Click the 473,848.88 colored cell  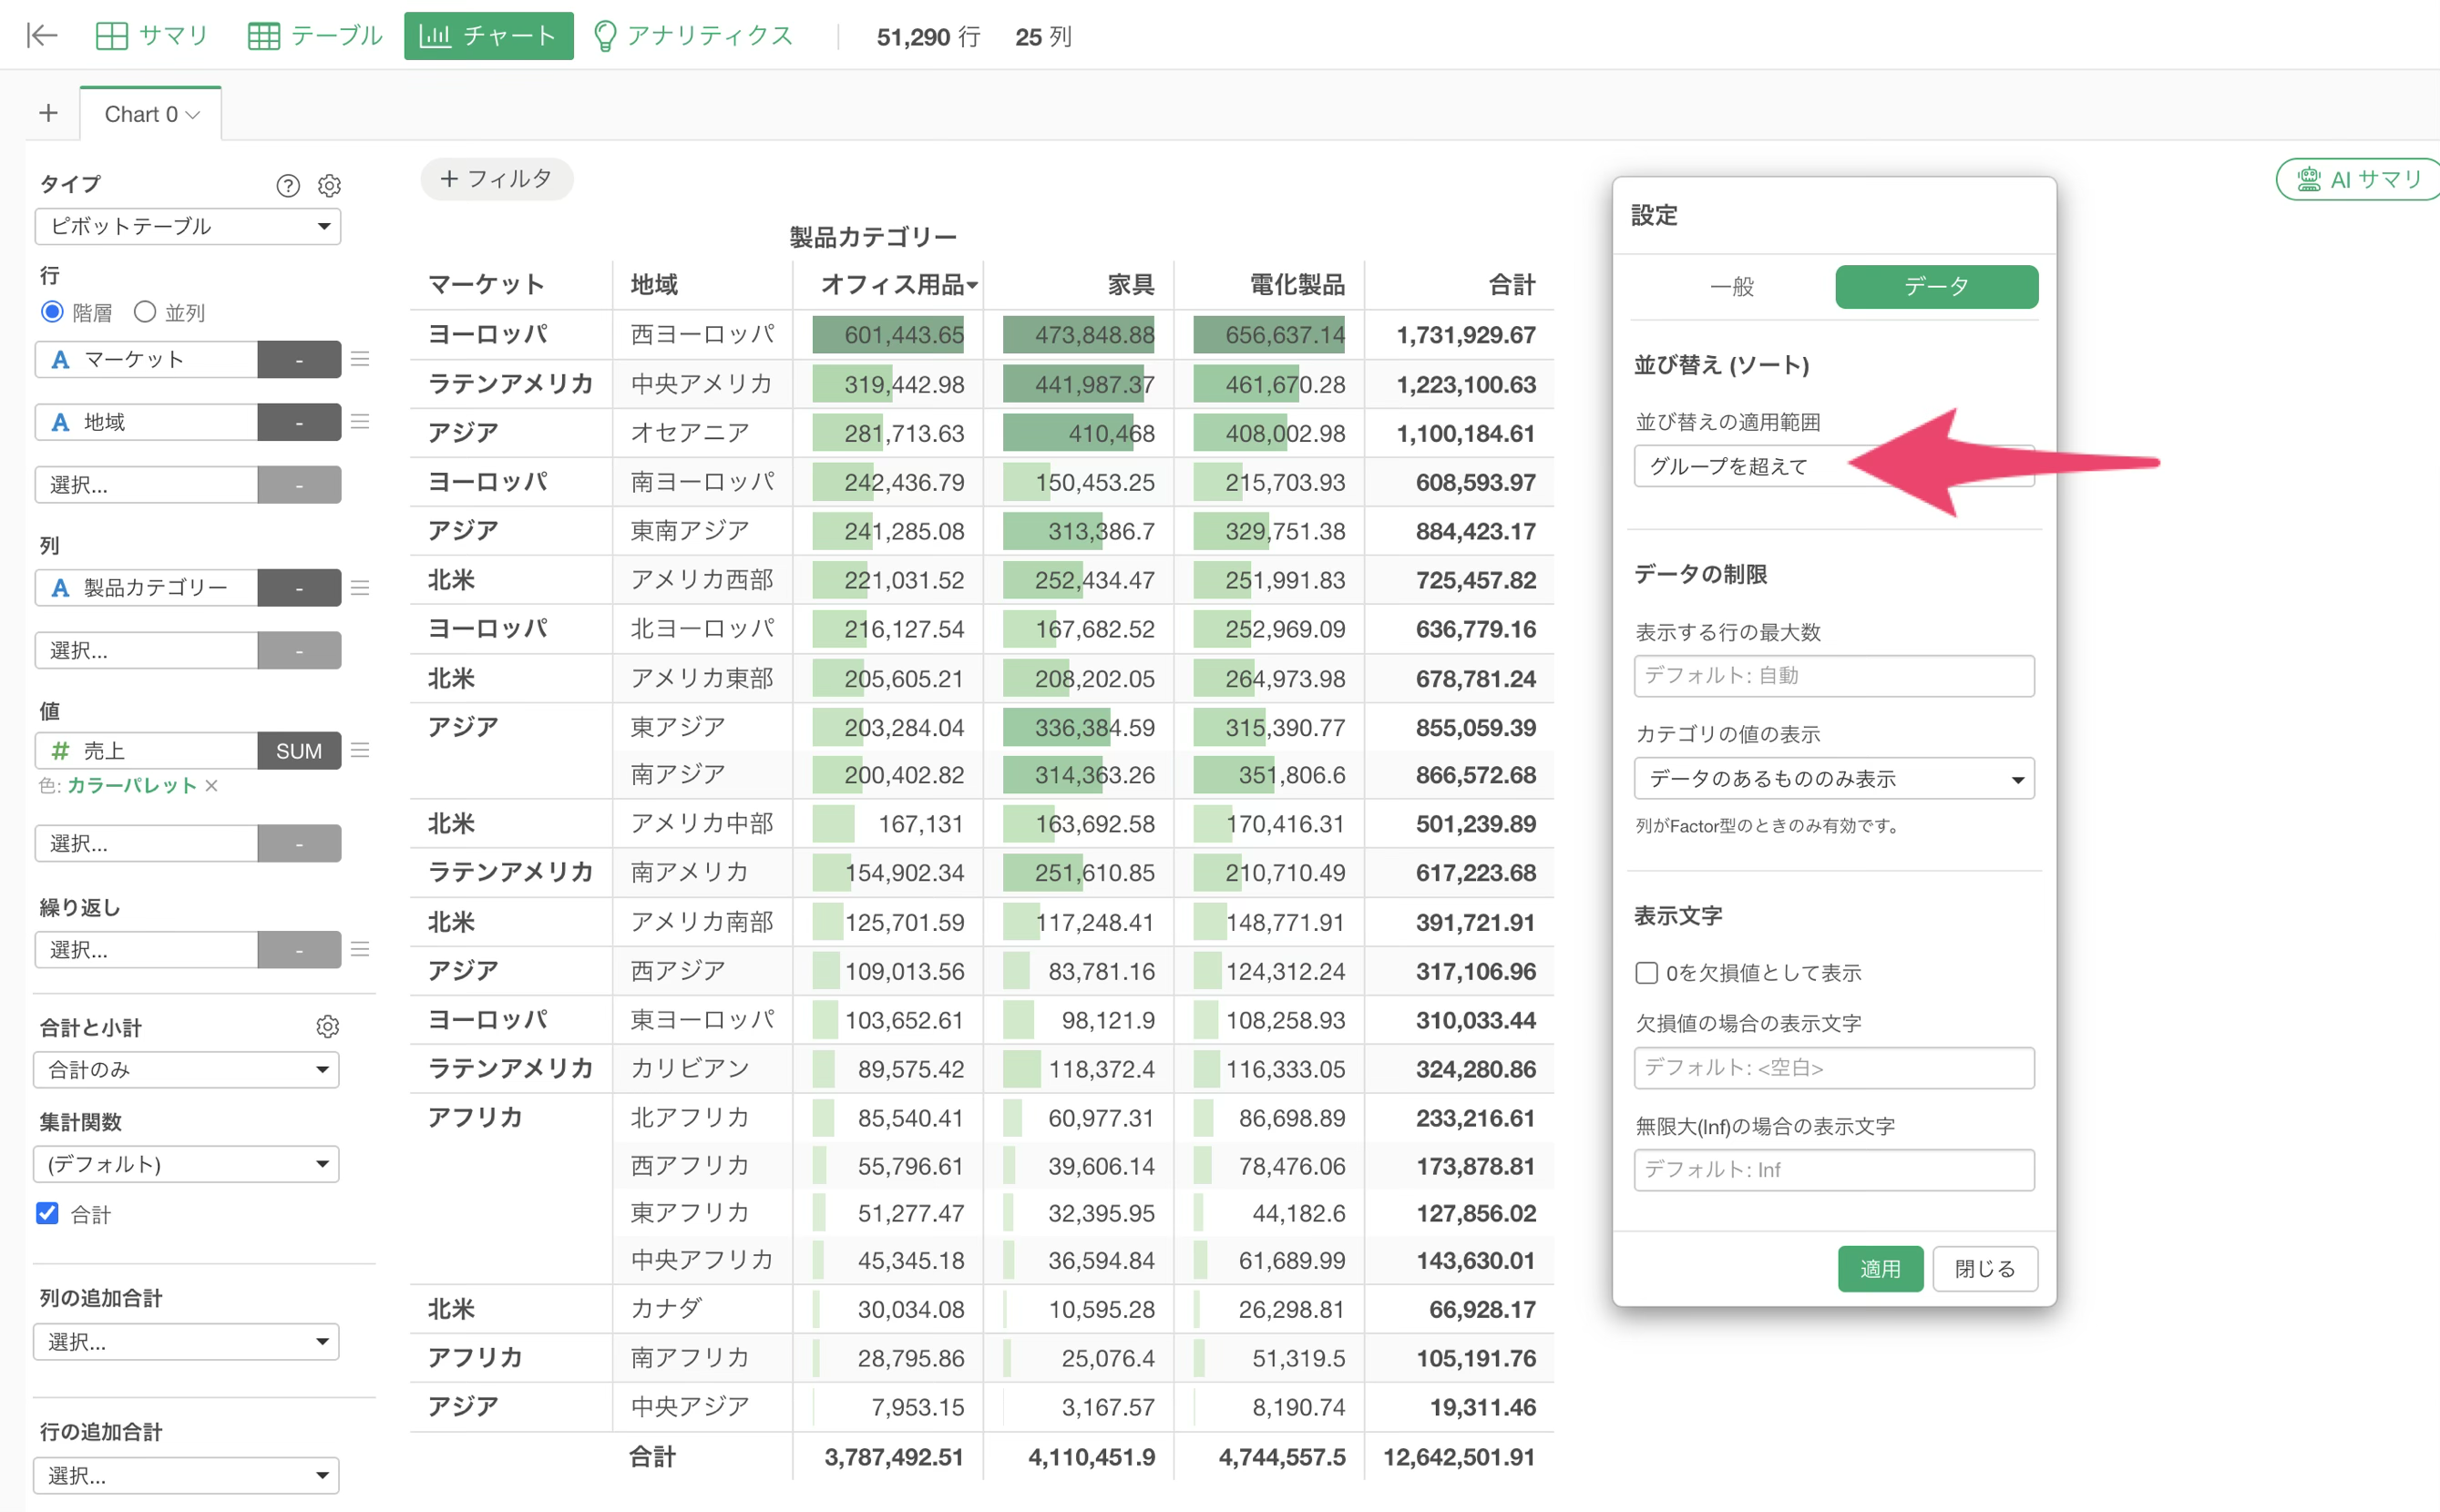tap(1078, 334)
